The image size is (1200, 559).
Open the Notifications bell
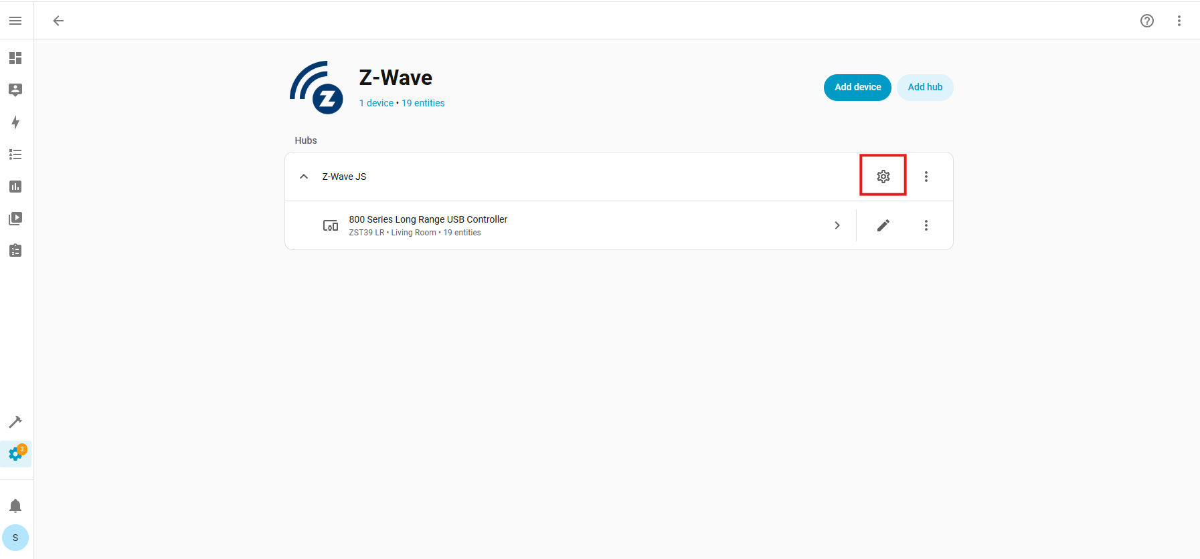point(15,506)
